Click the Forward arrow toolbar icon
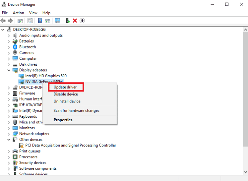The height and width of the screenshot is (181, 248). coord(10,21)
